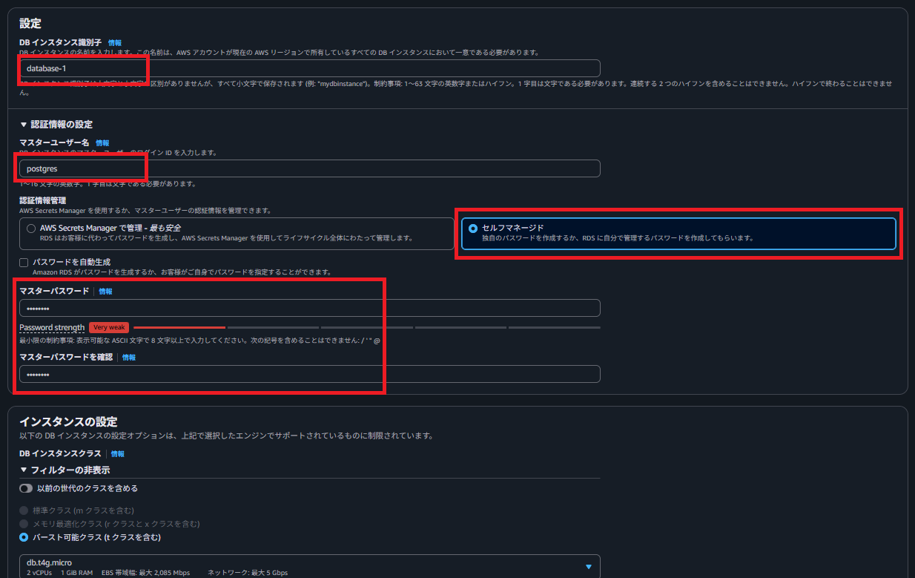Select the セルフマネージド radio option
The image size is (915, 578).
[473, 229]
